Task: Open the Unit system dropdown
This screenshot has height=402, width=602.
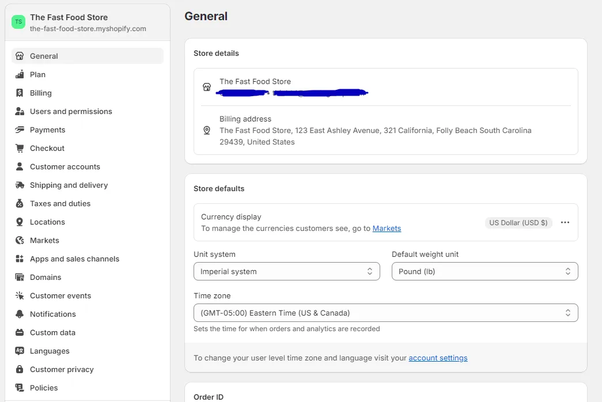Action: click(x=287, y=271)
